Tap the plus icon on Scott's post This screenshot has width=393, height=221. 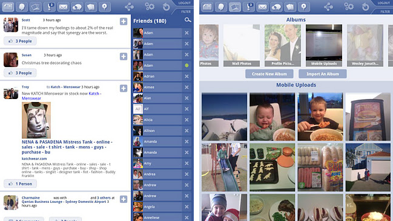pyautogui.click(x=124, y=22)
